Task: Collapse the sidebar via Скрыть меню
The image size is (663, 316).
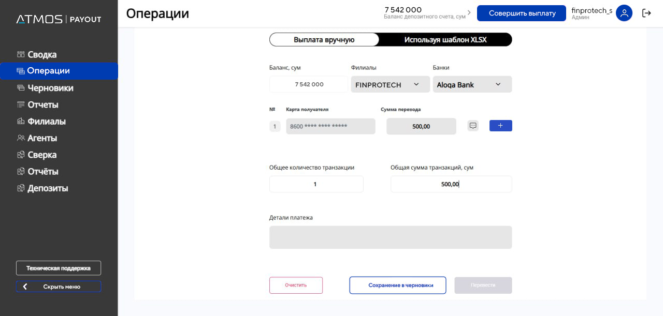Action: click(58, 286)
